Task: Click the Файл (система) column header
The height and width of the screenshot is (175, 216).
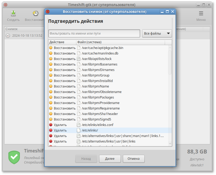Action: (x=89, y=42)
